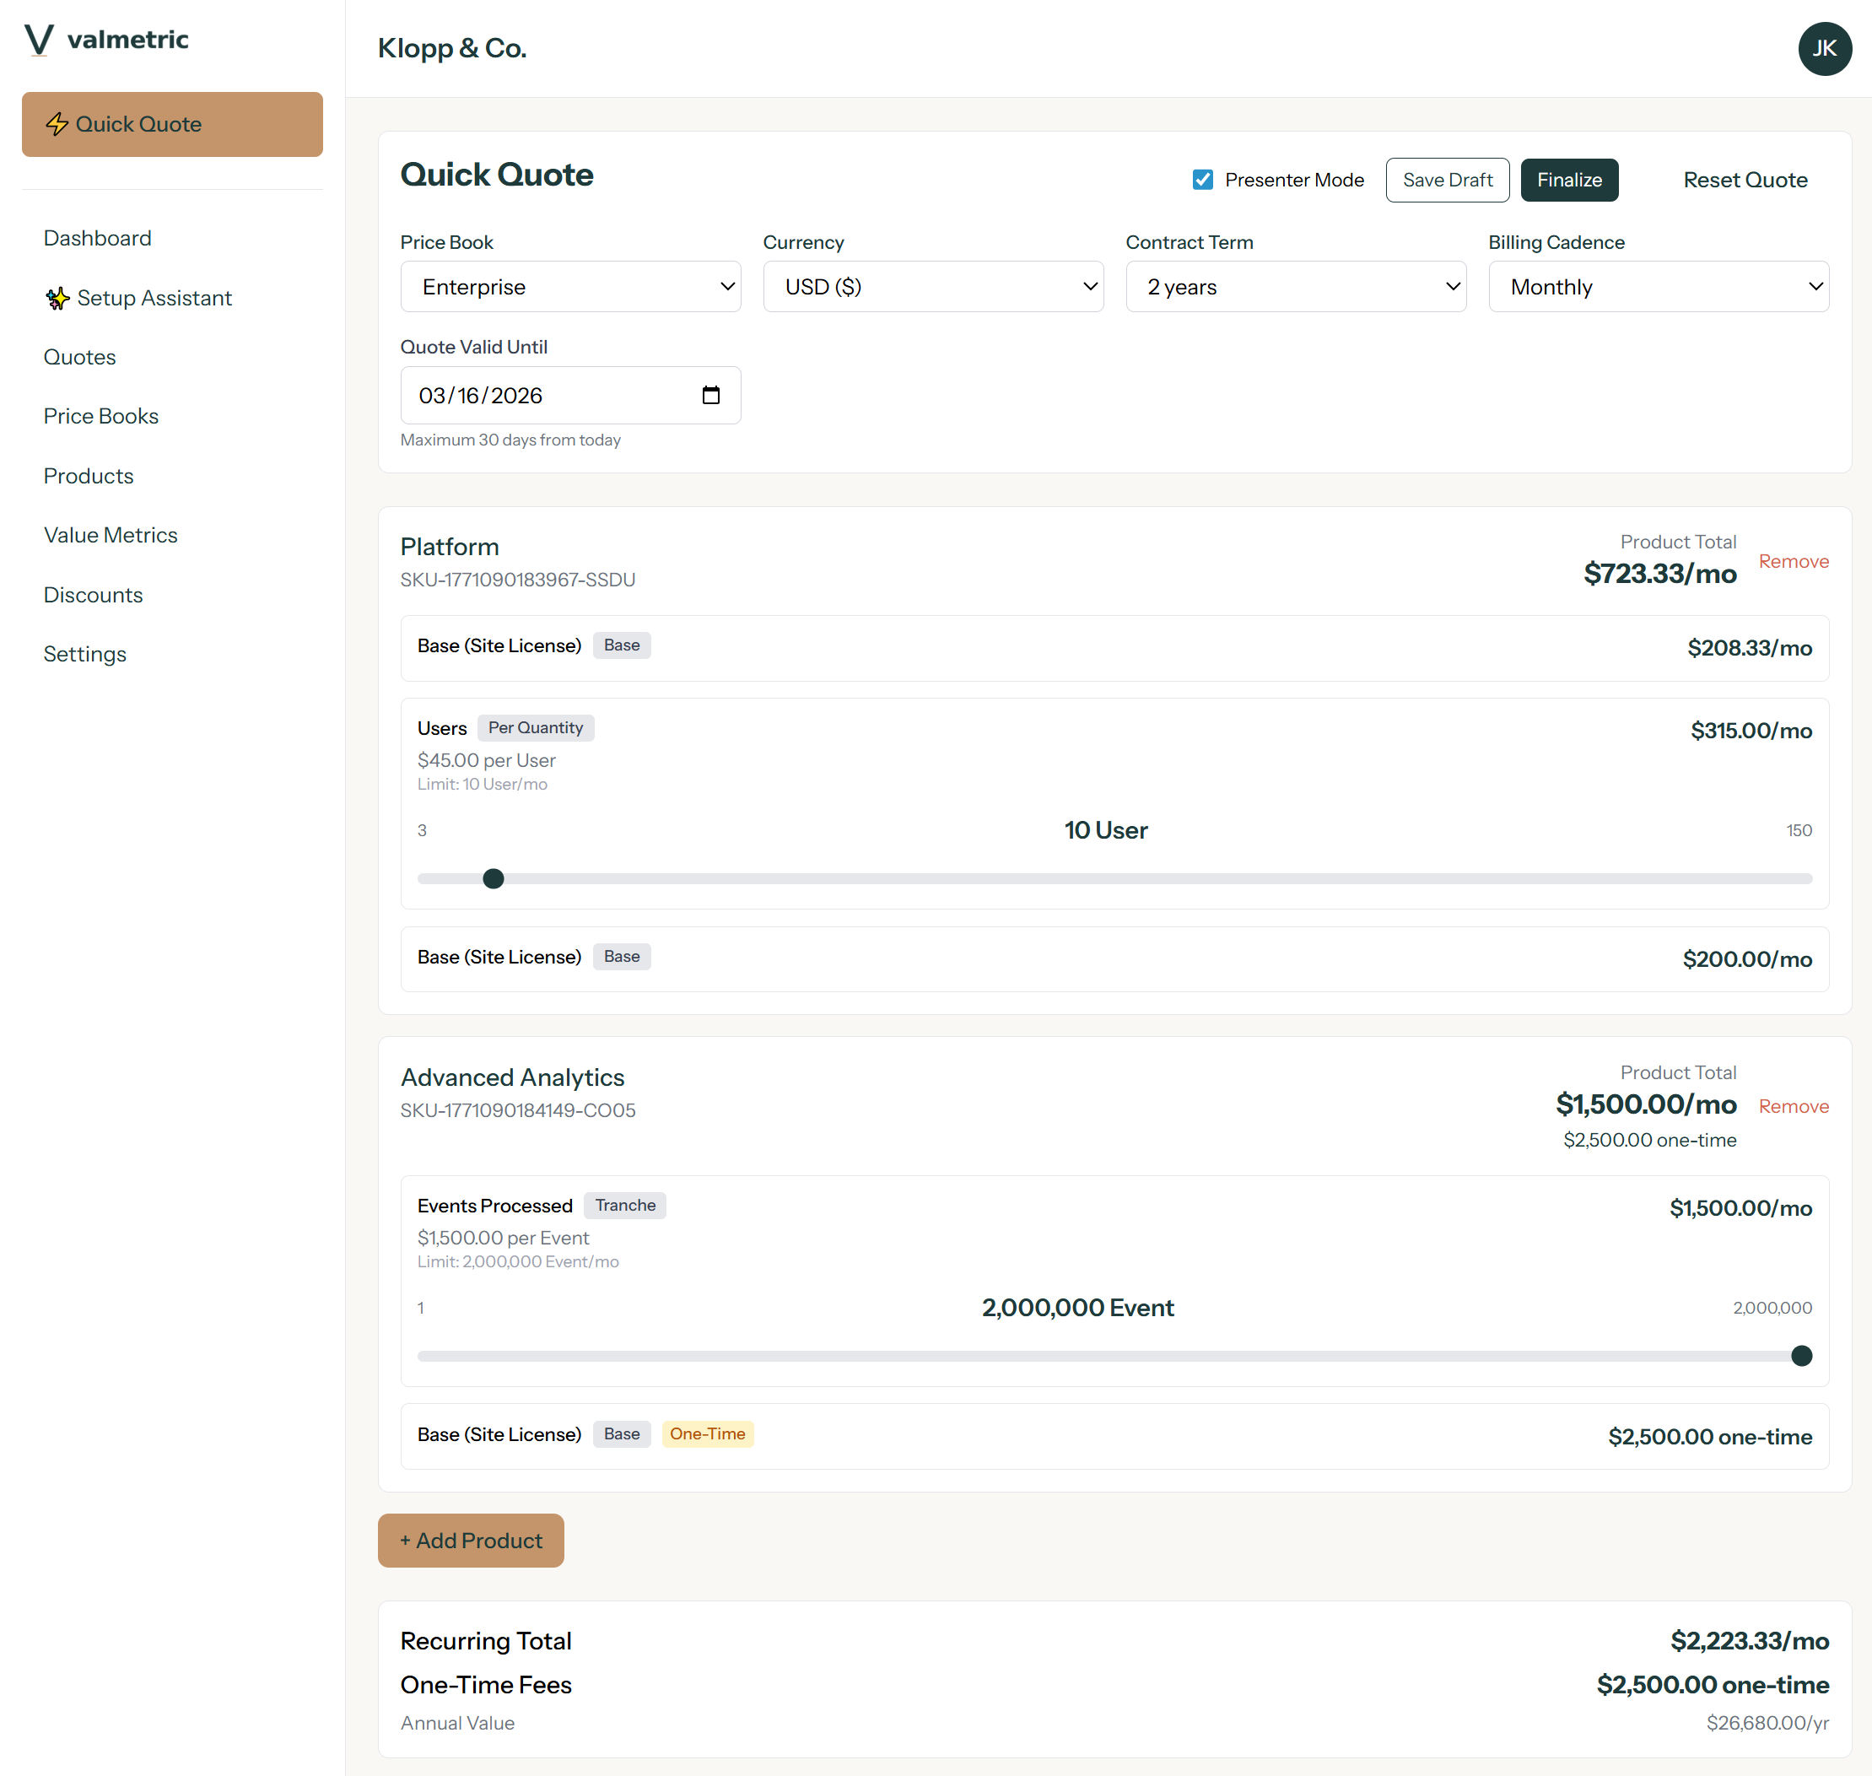Screen dimensions: 1872x1776
Task: Click the valmetric logo
Action: coord(105,39)
